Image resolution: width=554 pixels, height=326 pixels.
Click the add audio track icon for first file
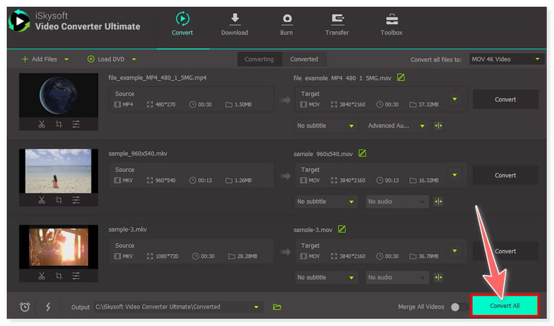pos(438,126)
